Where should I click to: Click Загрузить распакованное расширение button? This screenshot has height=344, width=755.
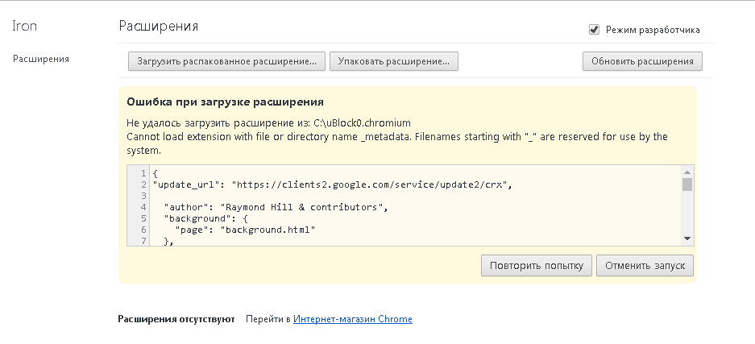click(226, 61)
